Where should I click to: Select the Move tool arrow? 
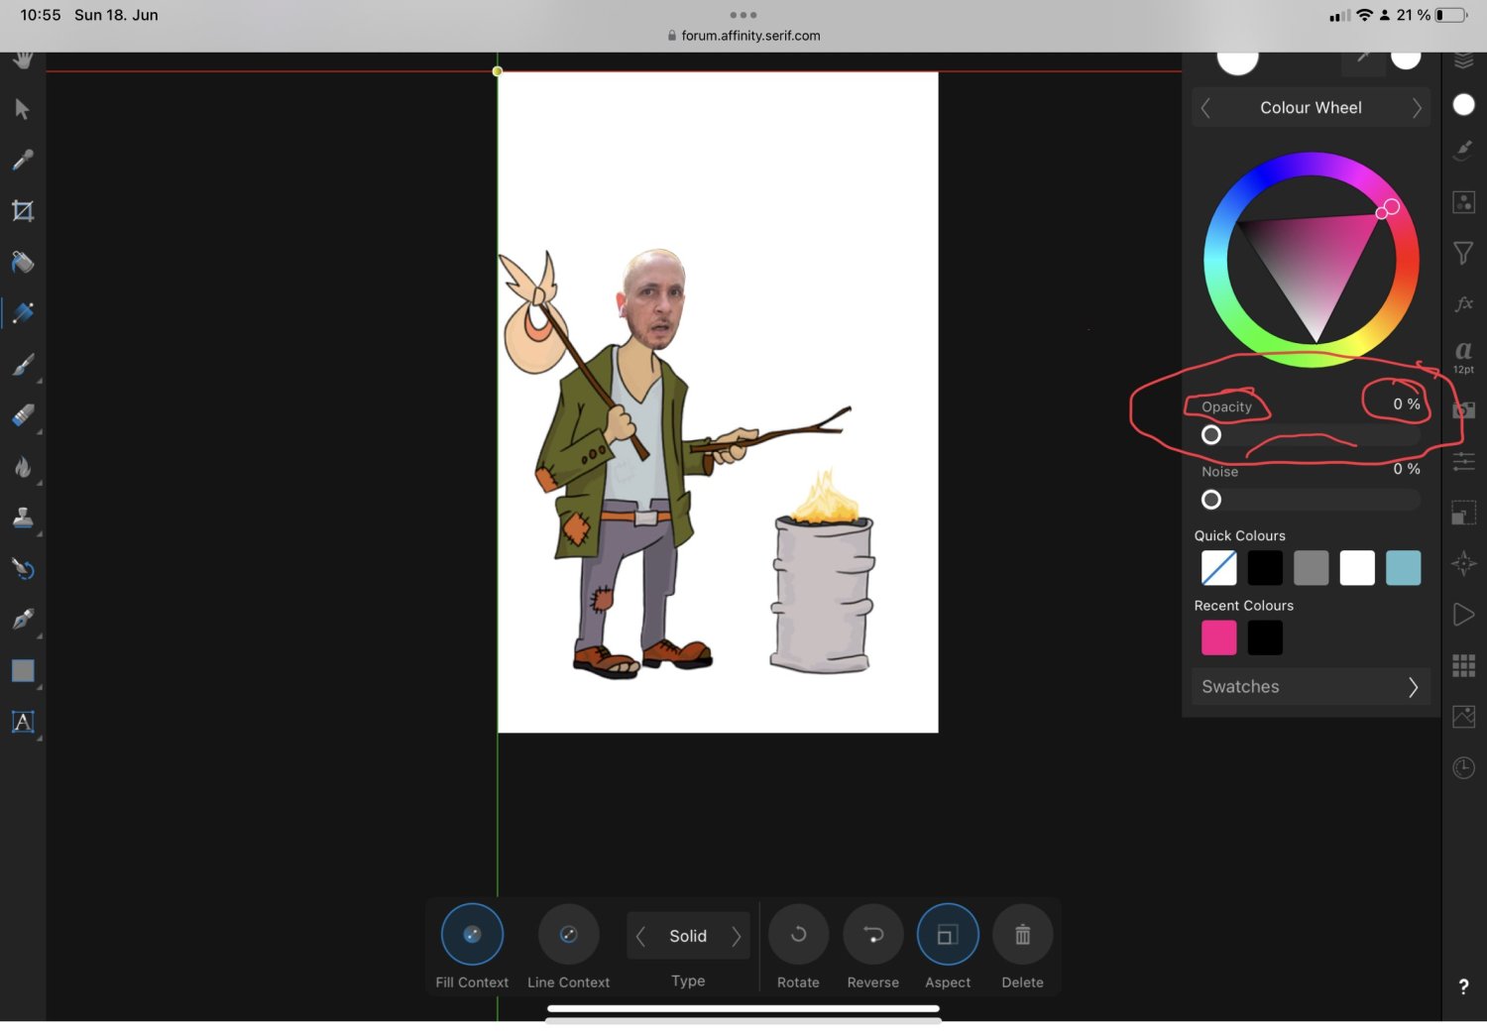pos(22,109)
